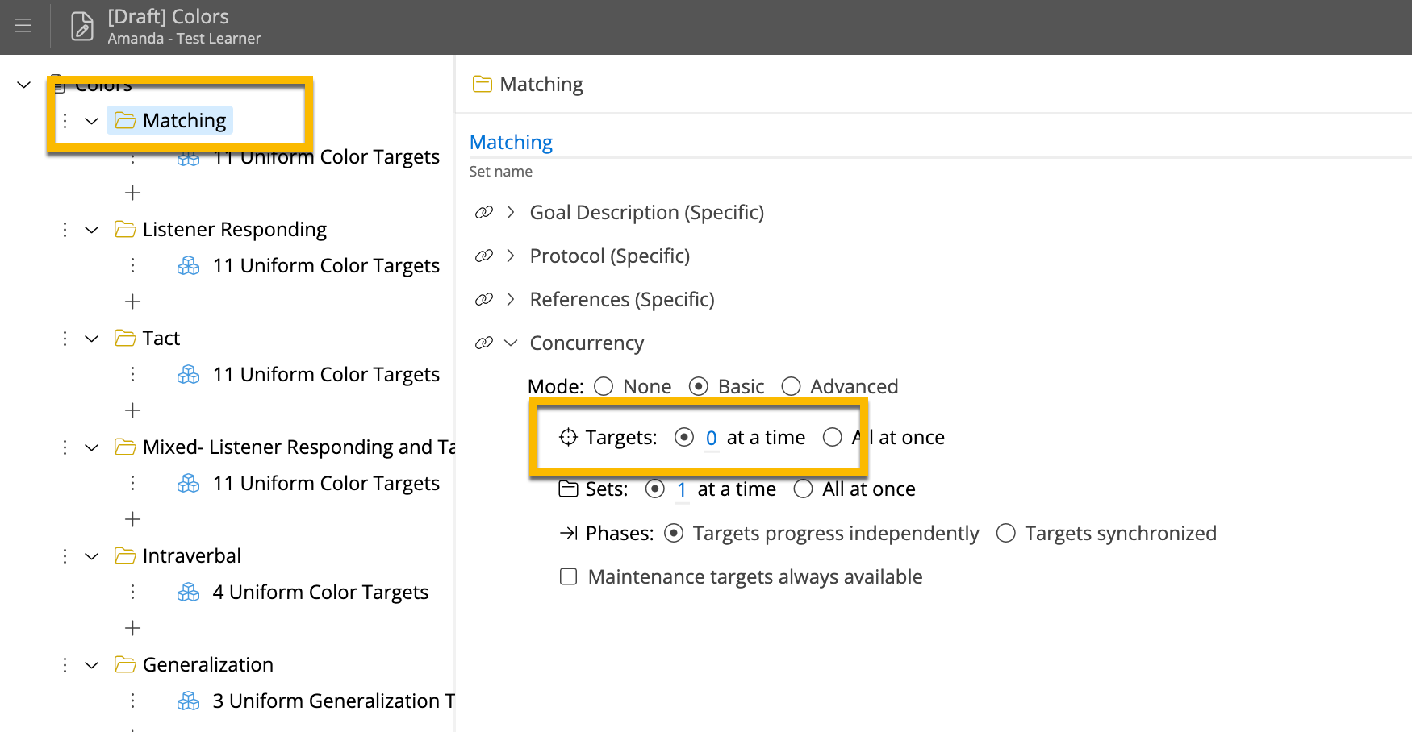Select All at once for Sets
The height and width of the screenshot is (732, 1412).
803,489
